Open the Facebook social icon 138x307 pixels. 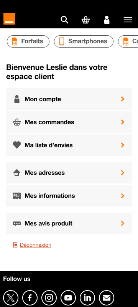30,298
